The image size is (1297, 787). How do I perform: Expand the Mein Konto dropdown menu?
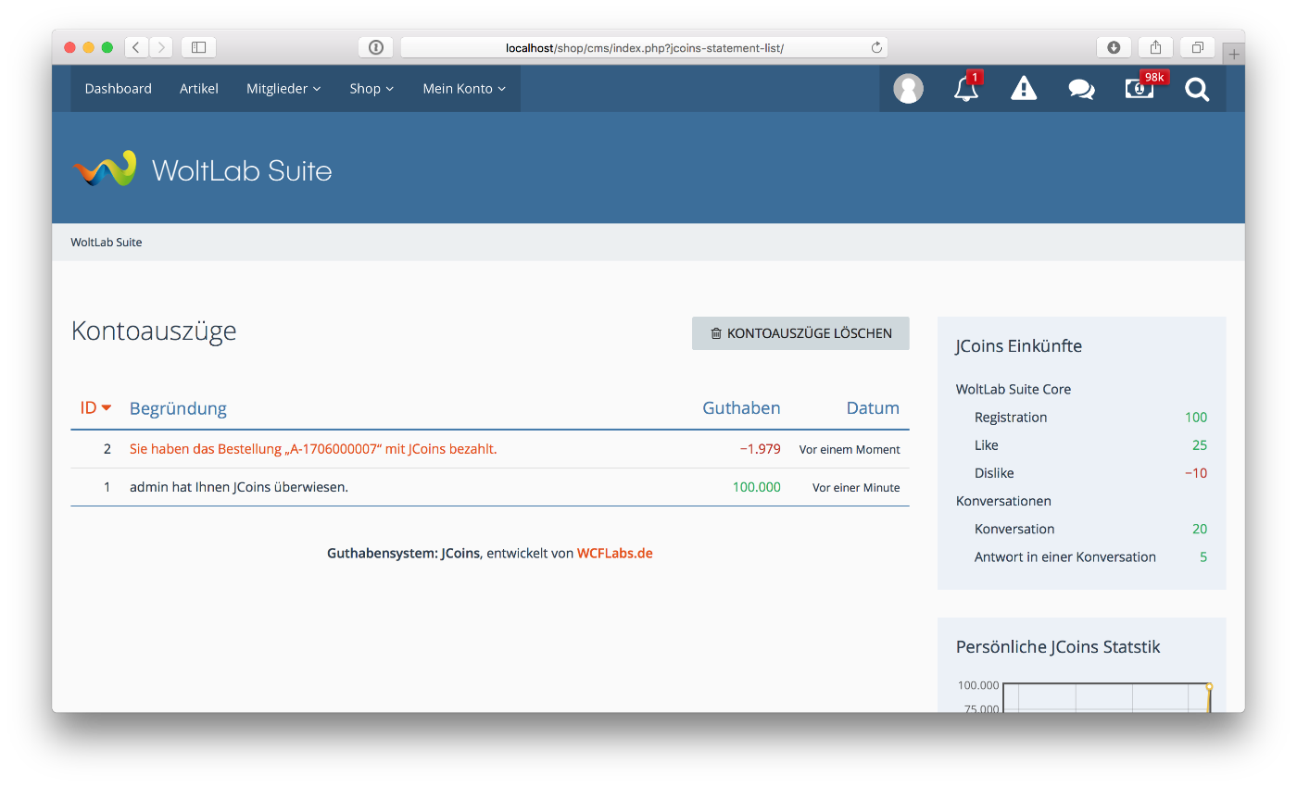(x=464, y=89)
